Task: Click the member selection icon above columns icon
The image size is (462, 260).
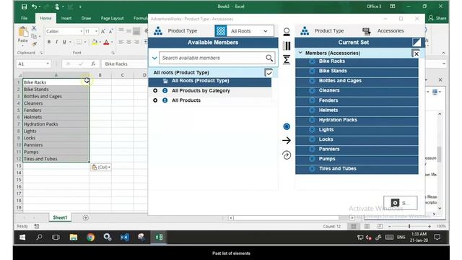Action: click(287, 32)
